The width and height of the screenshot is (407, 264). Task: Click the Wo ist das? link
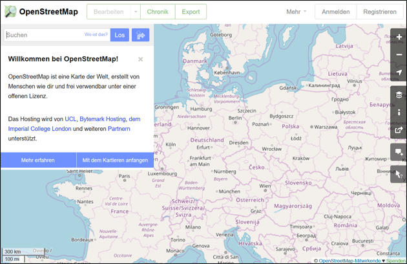click(96, 34)
